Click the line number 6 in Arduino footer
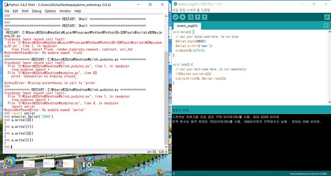This screenshot has width=331, height=176. (x=174, y=174)
